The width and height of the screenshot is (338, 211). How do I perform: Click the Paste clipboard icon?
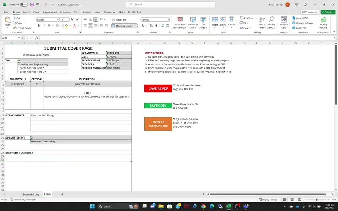[8, 20]
